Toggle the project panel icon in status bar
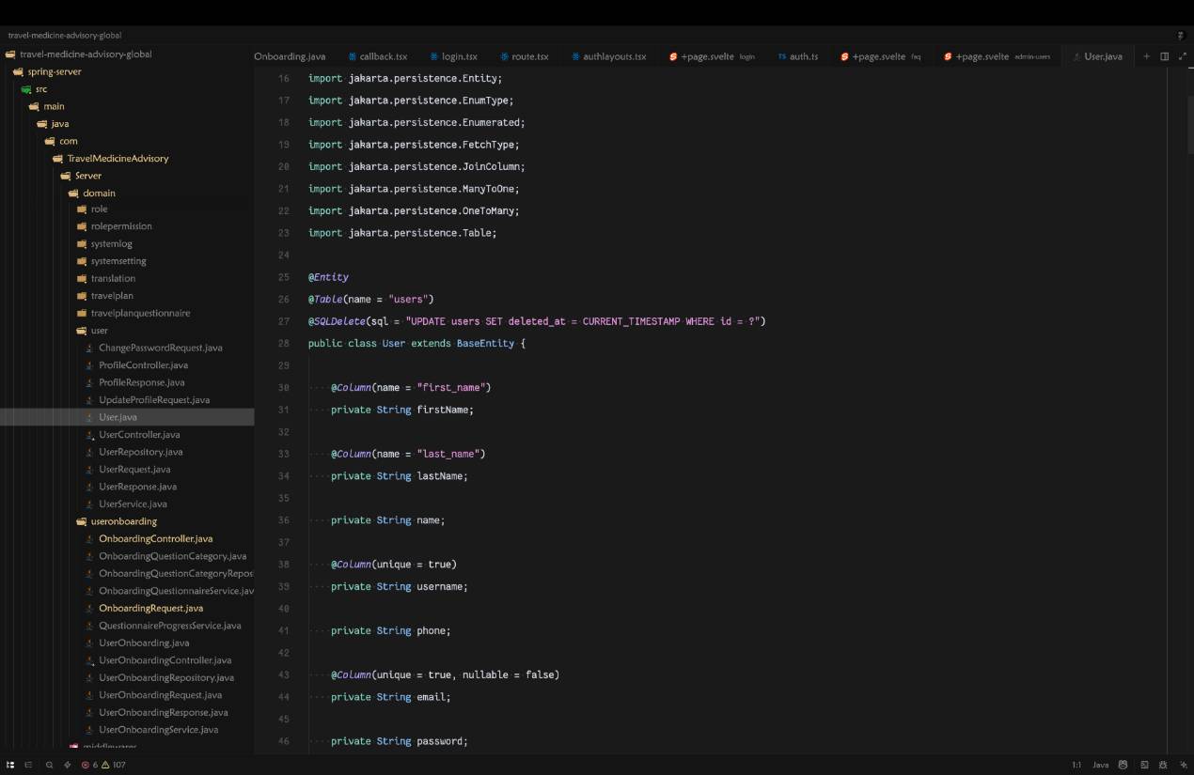The width and height of the screenshot is (1194, 775). 11,765
